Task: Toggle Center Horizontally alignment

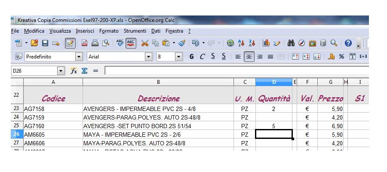Action: (249, 57)
